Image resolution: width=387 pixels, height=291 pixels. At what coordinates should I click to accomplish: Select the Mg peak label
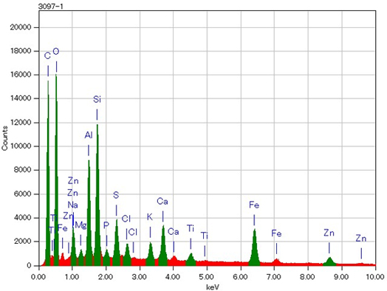[x=81, y=225]
